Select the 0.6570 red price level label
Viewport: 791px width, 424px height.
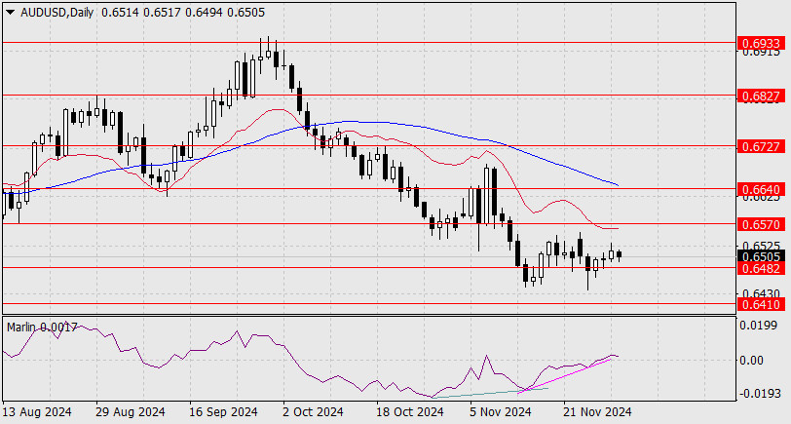pyautogui.click(x=761, y=224)
